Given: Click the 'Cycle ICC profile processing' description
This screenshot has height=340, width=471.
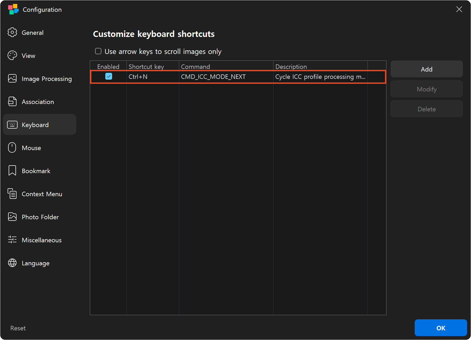Looking at the screenshot, I should [320, 77].
